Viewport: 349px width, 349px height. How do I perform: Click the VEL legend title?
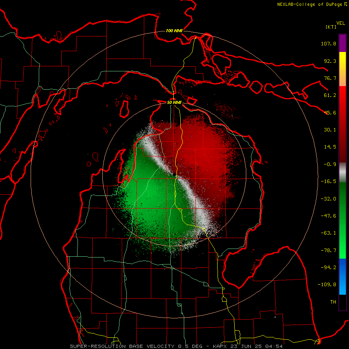(x=340, y=23)
